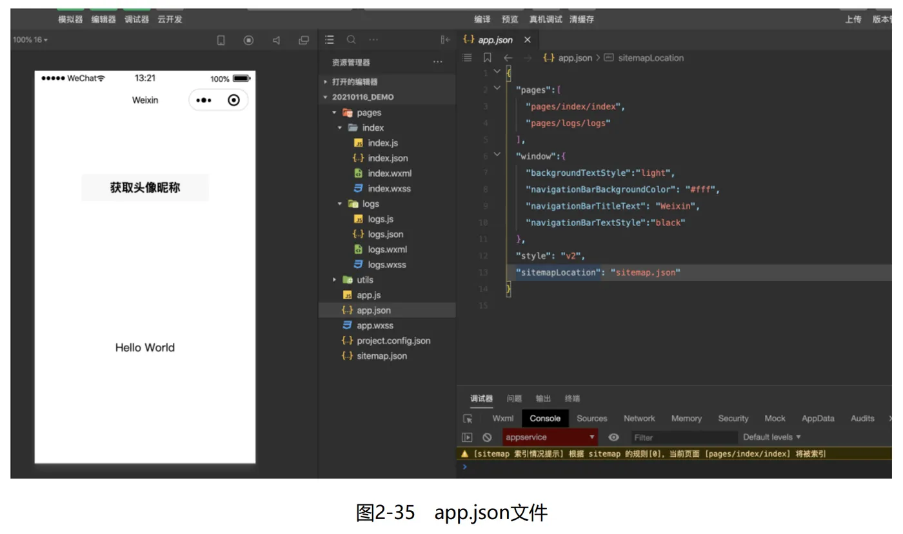Collapse the pages folder
The image size is (903, 534).
[334, 113]
